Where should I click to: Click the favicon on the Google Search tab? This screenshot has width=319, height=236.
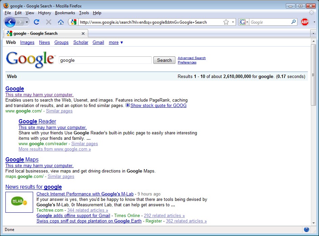click(9, 33)
